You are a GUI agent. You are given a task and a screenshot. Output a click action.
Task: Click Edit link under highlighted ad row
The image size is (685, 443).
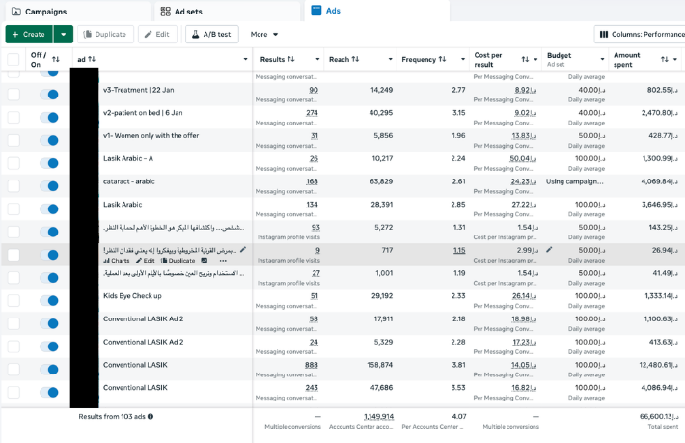click(x=145, y=261)
